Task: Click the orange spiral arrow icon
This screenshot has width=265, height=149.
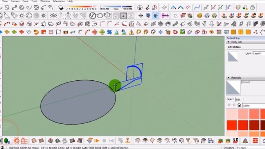Action: point(36,32)
